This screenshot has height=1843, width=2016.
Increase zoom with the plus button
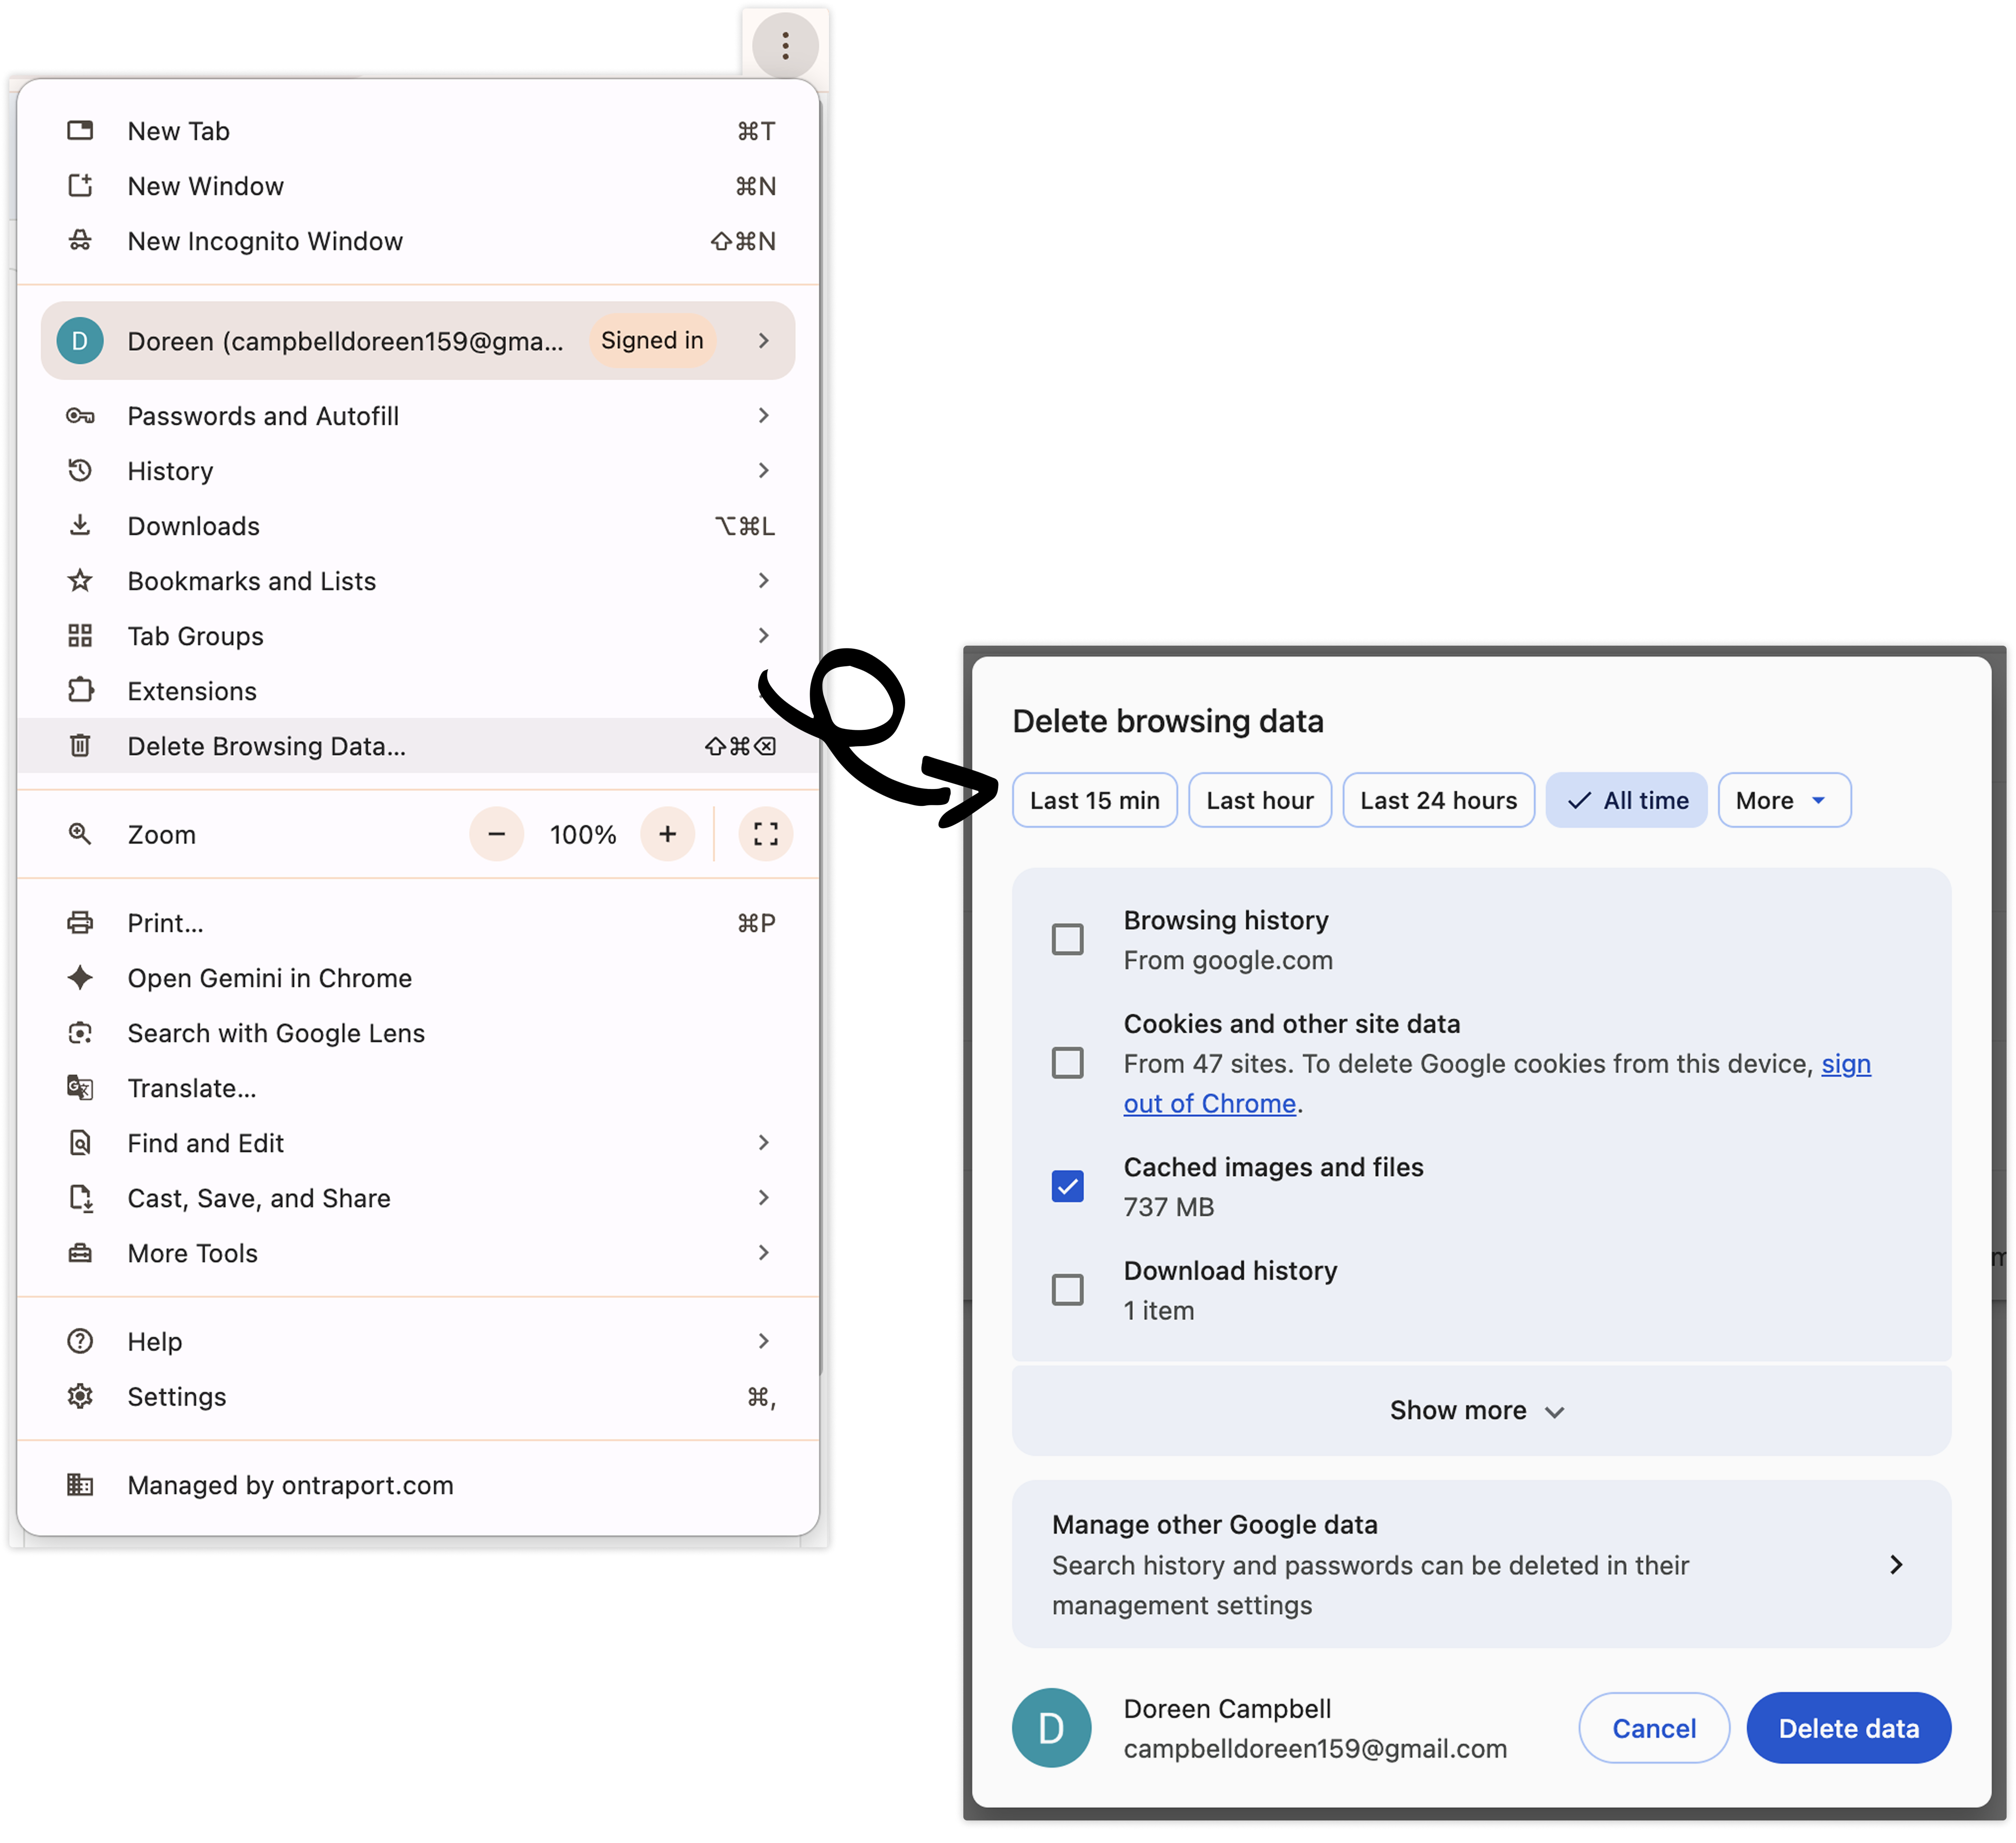[667, 834]
